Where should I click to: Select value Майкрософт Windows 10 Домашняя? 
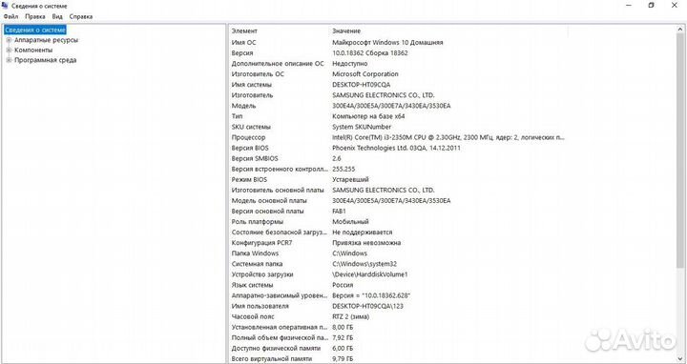click(x=387, y=43)
